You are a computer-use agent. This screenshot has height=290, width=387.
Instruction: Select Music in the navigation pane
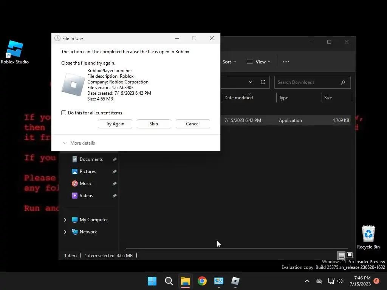coord(86,184)
